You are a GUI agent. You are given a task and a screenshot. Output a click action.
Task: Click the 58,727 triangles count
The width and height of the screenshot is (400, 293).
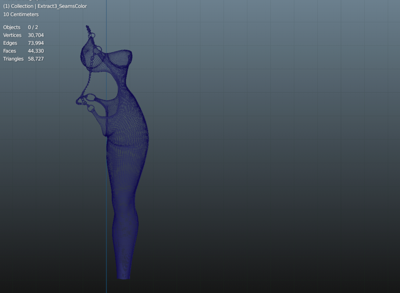(36, 59)
